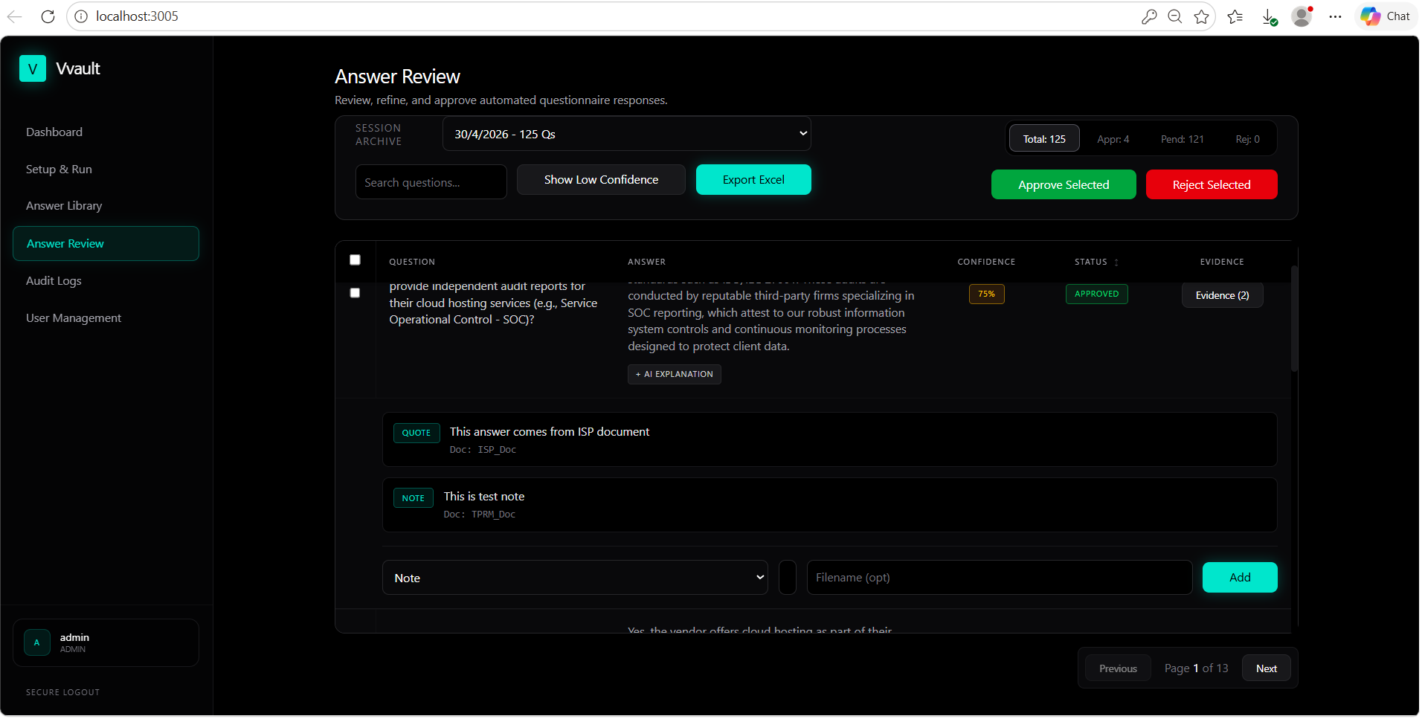Open password key icon in address bar
Screen dimensions: 1422x719
point(1149,16)
